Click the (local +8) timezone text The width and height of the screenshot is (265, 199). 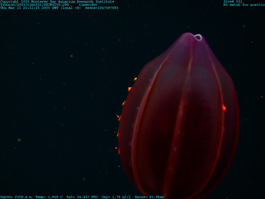pos(71,8)
